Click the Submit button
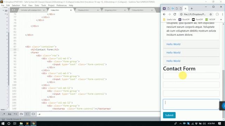Viewport: 225px width, 126px height. tap(169, 115)
